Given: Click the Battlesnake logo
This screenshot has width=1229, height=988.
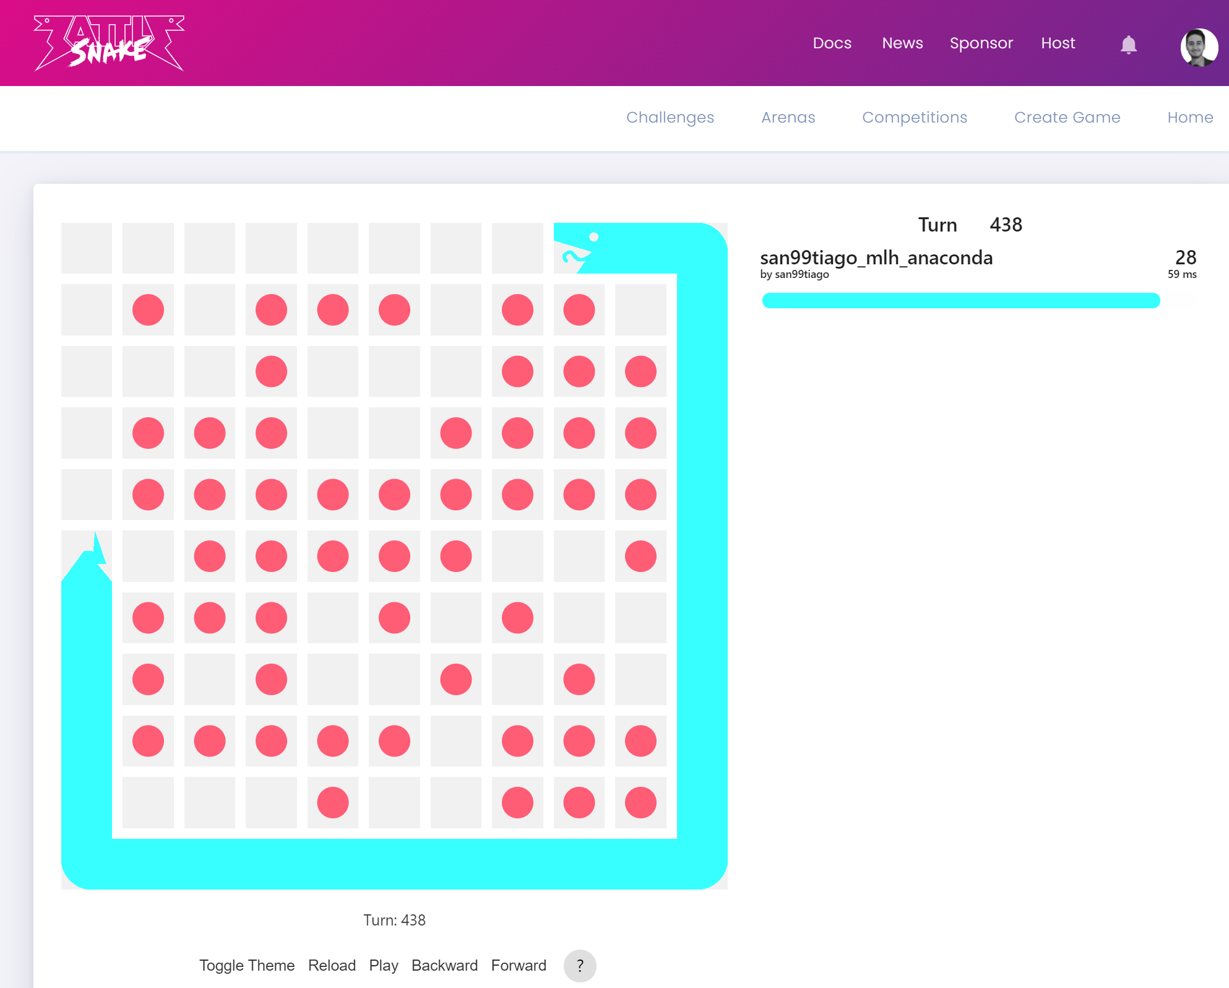Looking at the screenshot, I should click(x=109, y=43).
